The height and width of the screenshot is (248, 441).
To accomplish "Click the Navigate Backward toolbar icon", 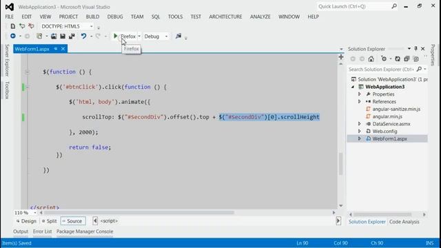I will (x=13, y=36).
